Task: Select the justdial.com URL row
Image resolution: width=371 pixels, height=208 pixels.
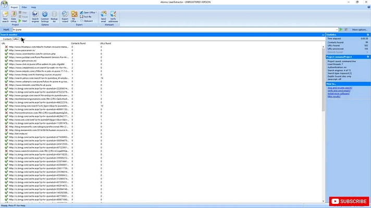Action: pos(39,57)
